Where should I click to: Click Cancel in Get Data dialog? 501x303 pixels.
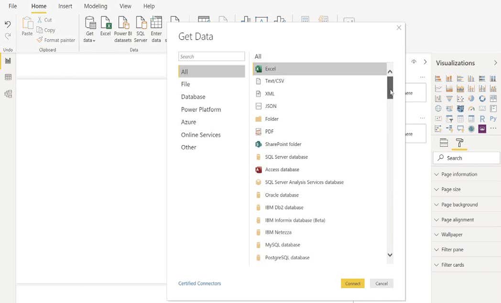click(x=381, y=283)
